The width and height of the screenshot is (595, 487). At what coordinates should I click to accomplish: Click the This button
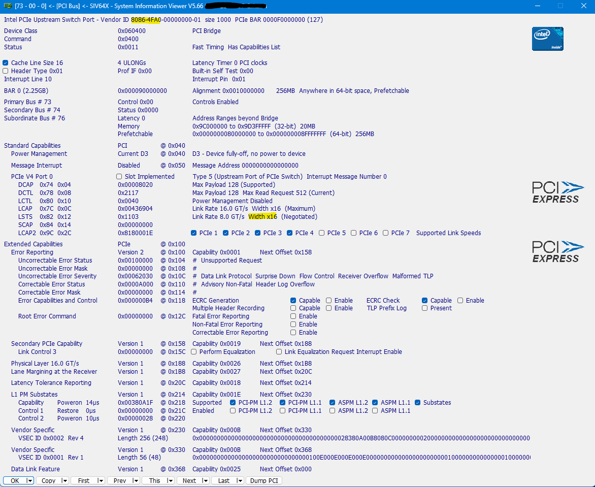pyautogui.click(x=155, y=480)
